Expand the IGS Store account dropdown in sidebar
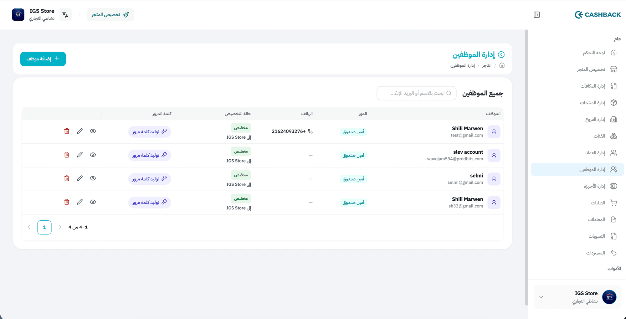Viewport: 626px width, 319px height. pyautogui.click(x=541, y=297)
